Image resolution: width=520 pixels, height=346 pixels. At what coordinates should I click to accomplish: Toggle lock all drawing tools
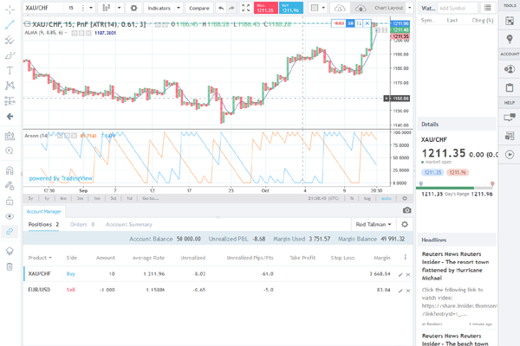point(10,201)
